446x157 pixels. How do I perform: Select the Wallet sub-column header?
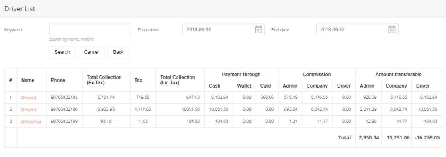click(244, 86)
